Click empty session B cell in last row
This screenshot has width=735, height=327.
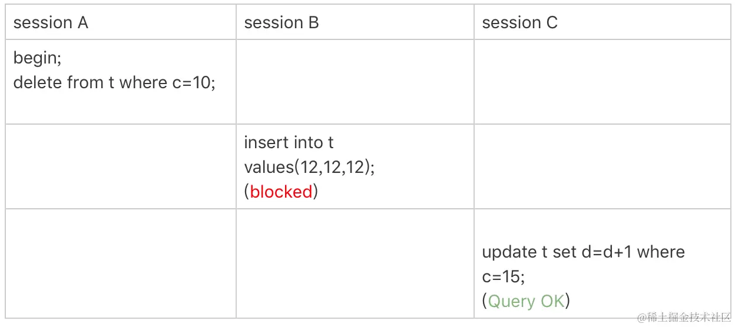click(355, 263)
